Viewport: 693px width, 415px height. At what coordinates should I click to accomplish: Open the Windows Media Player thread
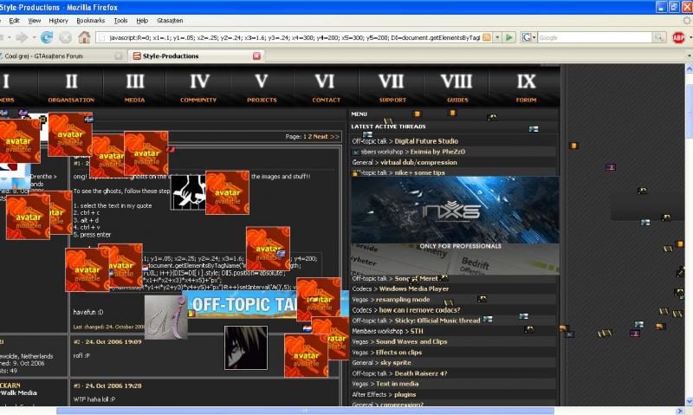tap(414, 289)
